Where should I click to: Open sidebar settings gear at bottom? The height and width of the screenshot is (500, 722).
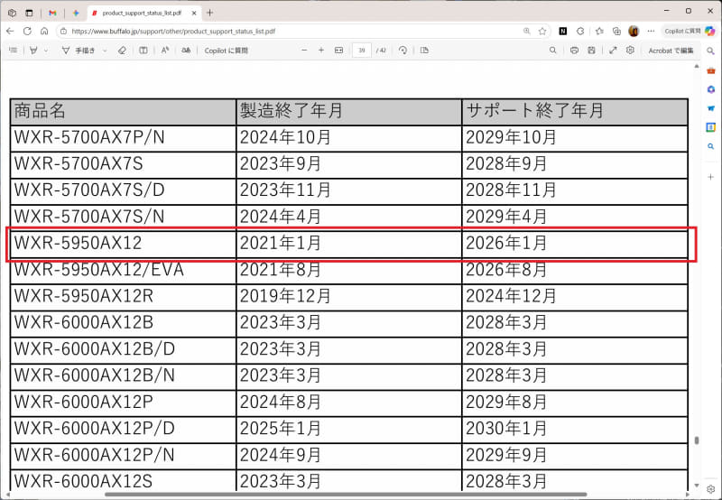pyautogui.click(x=711, y=489)
